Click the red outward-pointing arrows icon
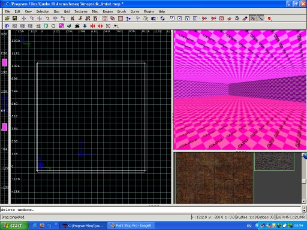The width and height of the screenshot is (307, 230). click(100, 26)
